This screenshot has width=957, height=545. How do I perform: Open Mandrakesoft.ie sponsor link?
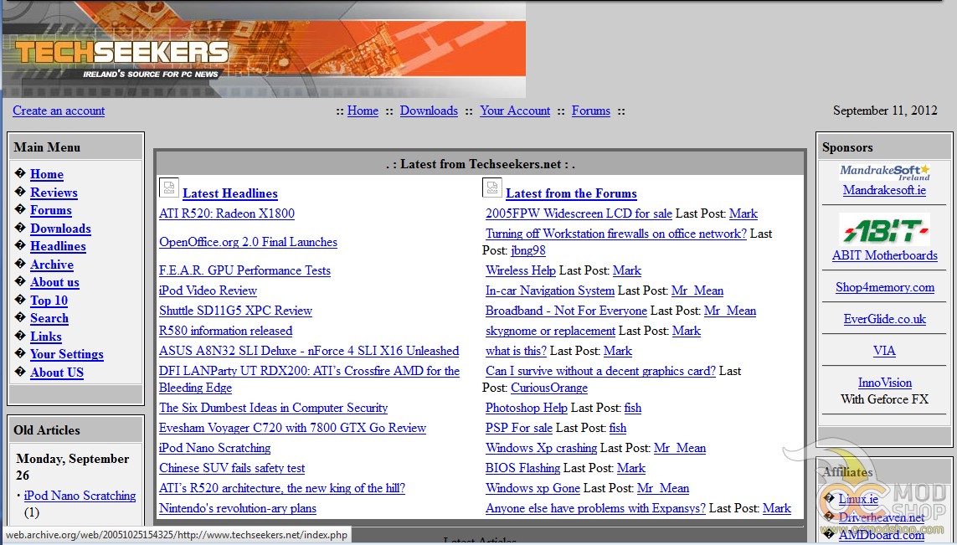click(x=884, y=190)
